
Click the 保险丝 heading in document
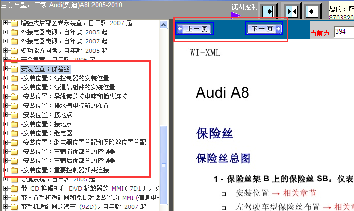tap(215, 133)
